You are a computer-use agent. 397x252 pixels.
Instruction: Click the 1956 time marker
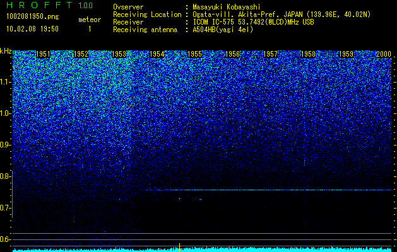tap(232, 54)
